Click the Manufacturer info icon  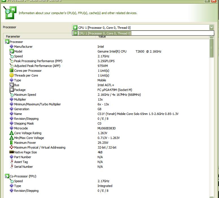click(12, 46)
